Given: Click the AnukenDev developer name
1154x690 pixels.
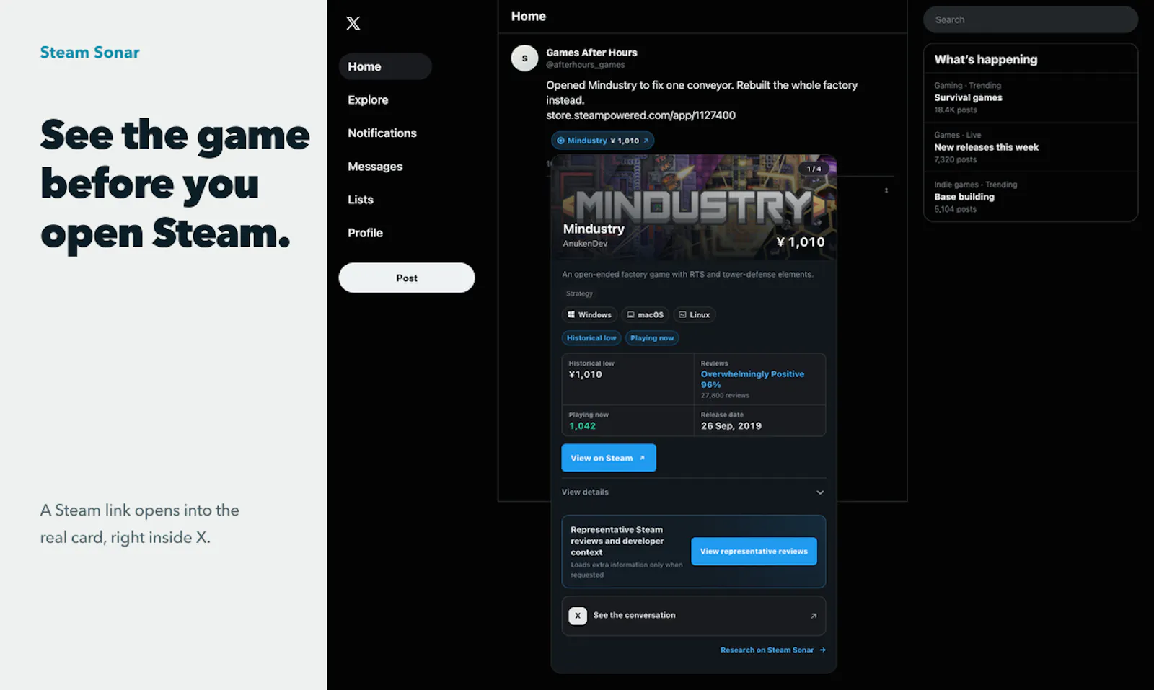Looking at the screenshot, I should 585,244.
